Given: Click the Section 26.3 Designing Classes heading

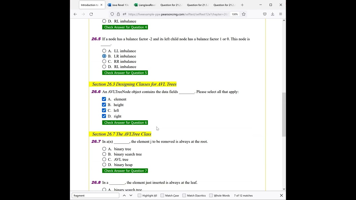Looking at the screenshot, I should click(x=134, y=84).
